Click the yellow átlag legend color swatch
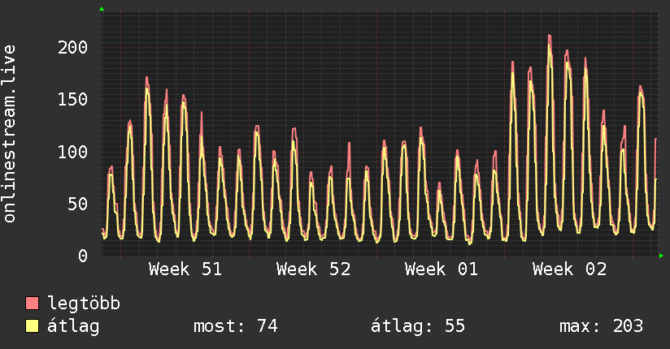 click(x=32, y=325)
